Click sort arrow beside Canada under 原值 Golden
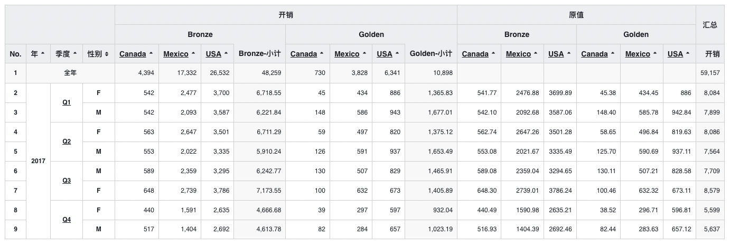Viewport: 730px width, 245px height. [x=613, y=54]
